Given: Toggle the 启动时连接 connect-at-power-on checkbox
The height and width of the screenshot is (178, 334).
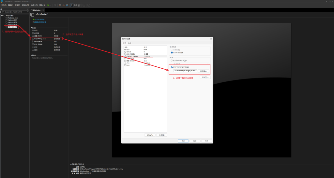Looking at the screenshot, I should point(172,52).
